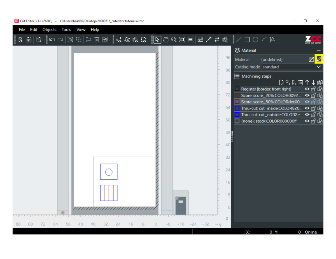The height and width of the screenshot is (259, 336).
Task: Select the pointer selection tool
Action: coord(157,40)
